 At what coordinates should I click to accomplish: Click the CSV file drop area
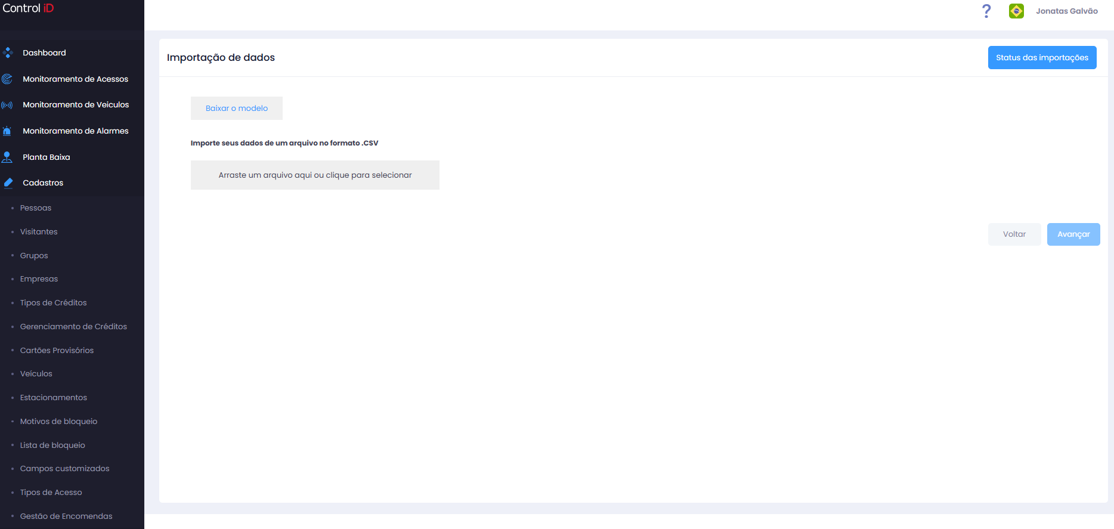tap(315, 175)
